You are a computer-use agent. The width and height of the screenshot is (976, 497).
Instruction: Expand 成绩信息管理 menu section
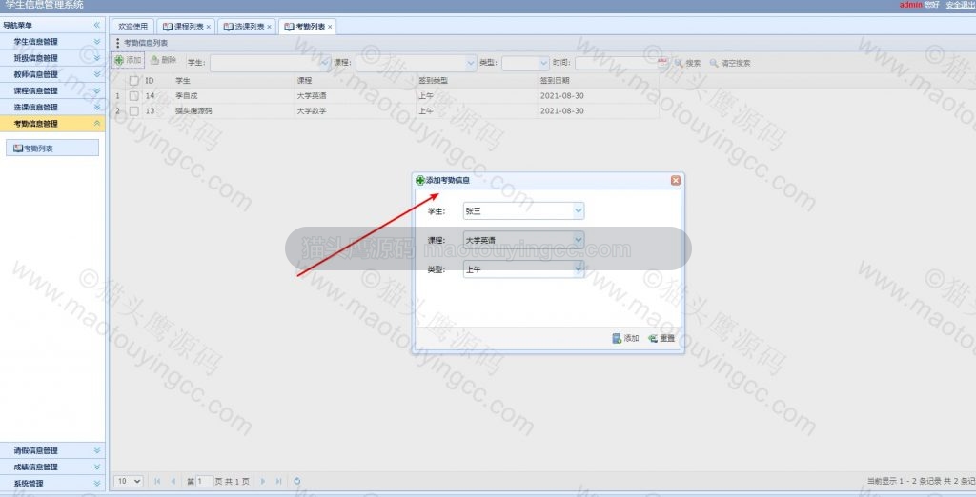tap(52, 467)
